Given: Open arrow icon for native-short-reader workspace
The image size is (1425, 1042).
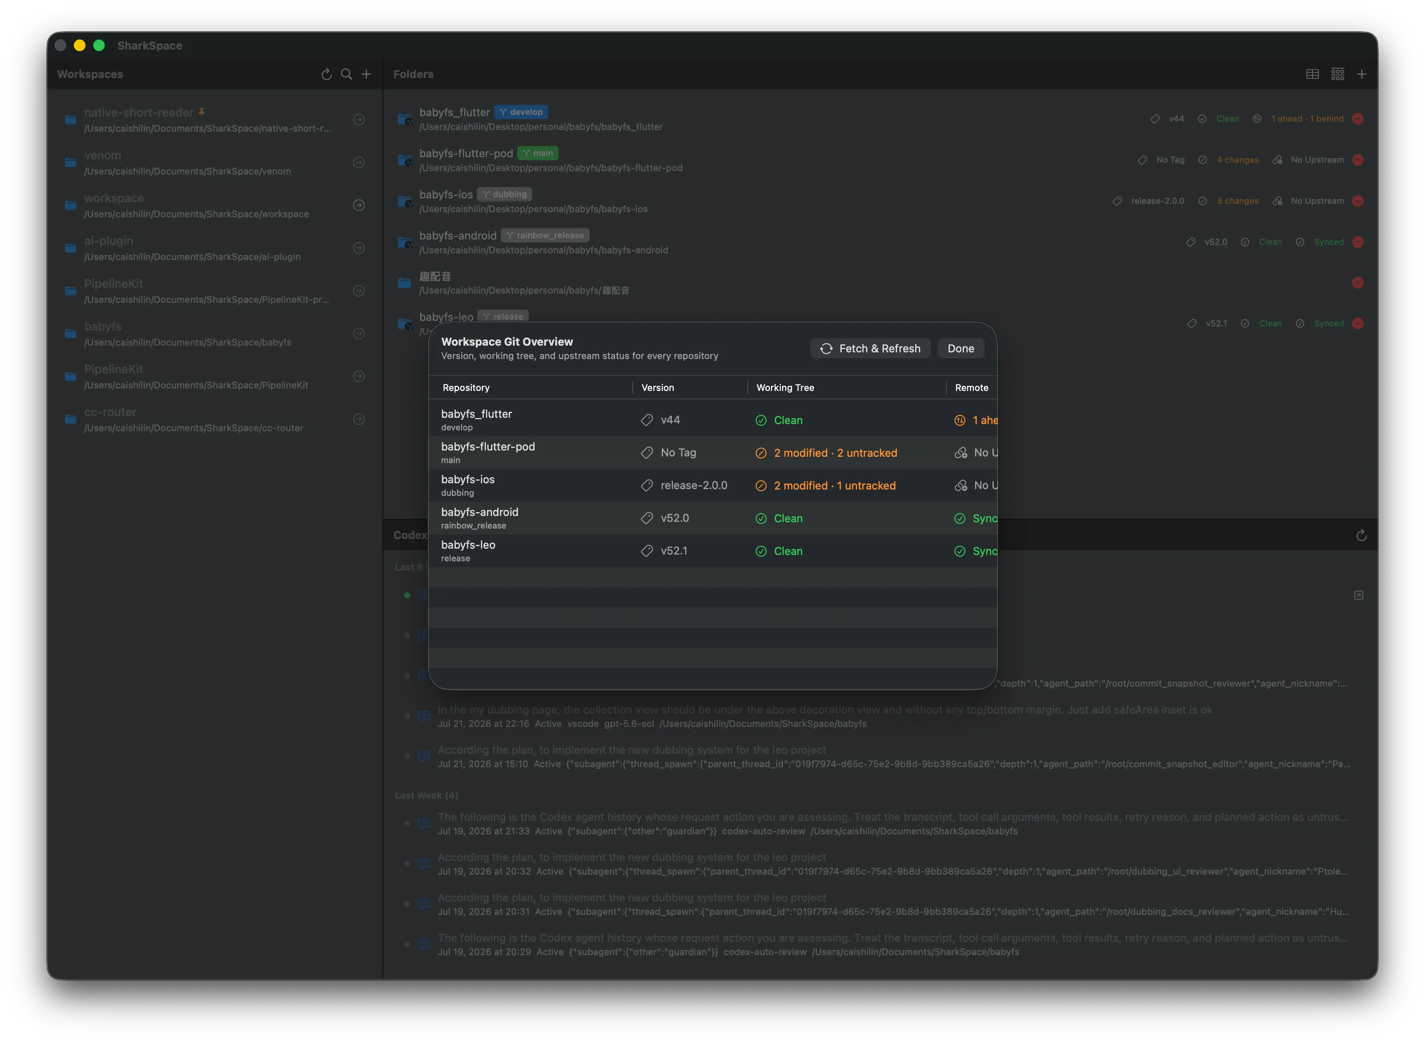Looking at the screenshot, I should (x=359, y=120).
